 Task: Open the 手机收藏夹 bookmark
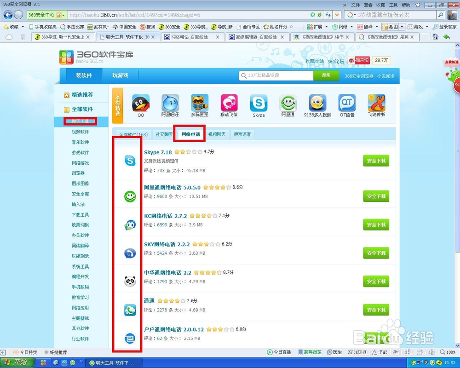pos(43,27)
